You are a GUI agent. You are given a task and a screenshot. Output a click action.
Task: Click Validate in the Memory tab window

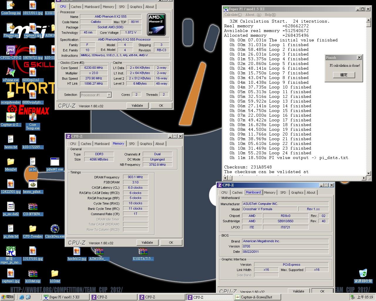pos(147,243)
